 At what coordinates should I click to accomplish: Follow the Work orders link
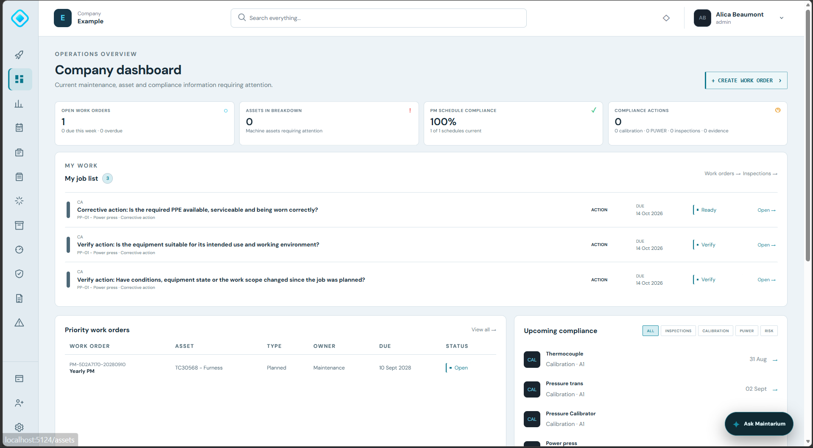click(x=722, y=174)
